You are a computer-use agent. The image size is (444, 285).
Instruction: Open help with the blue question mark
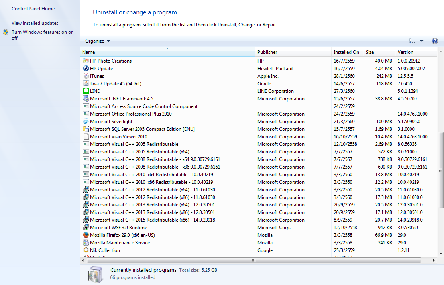(x=435, y=41)
